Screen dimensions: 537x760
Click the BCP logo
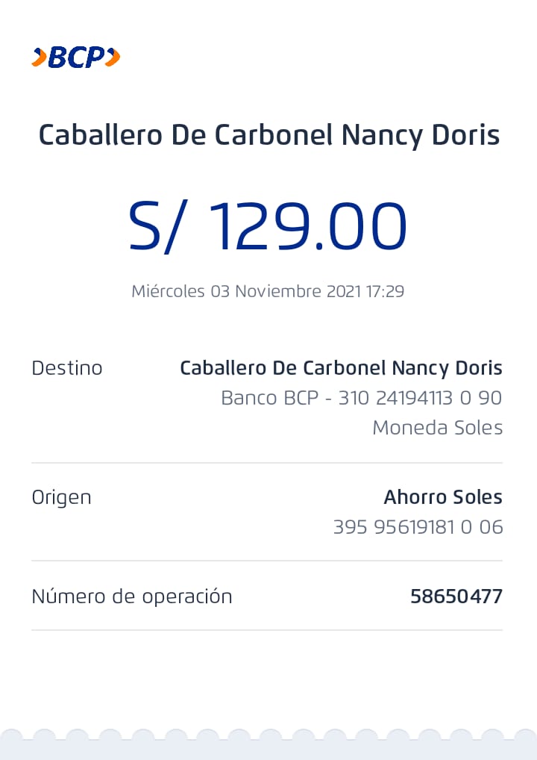coord(76,57)
